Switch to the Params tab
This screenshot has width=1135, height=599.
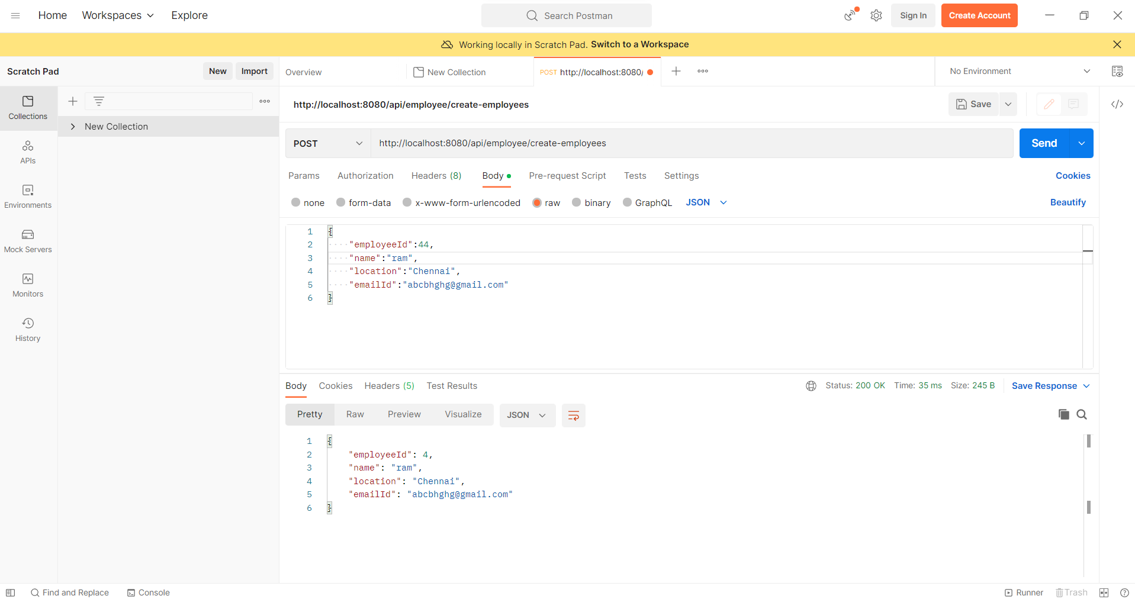pos(304,176)
